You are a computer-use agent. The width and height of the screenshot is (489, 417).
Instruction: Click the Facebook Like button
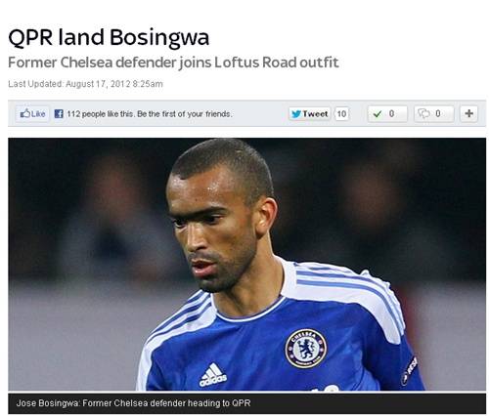click(32, 113)
